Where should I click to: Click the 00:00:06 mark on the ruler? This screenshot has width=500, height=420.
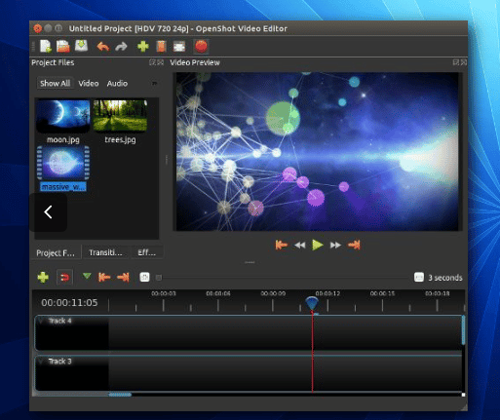click(218, 293)
